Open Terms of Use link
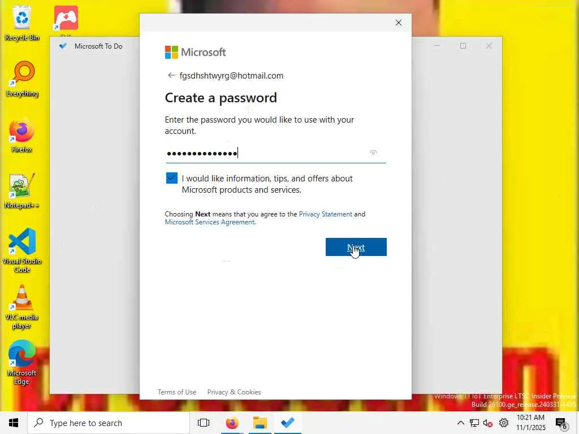 click(177, 392)
